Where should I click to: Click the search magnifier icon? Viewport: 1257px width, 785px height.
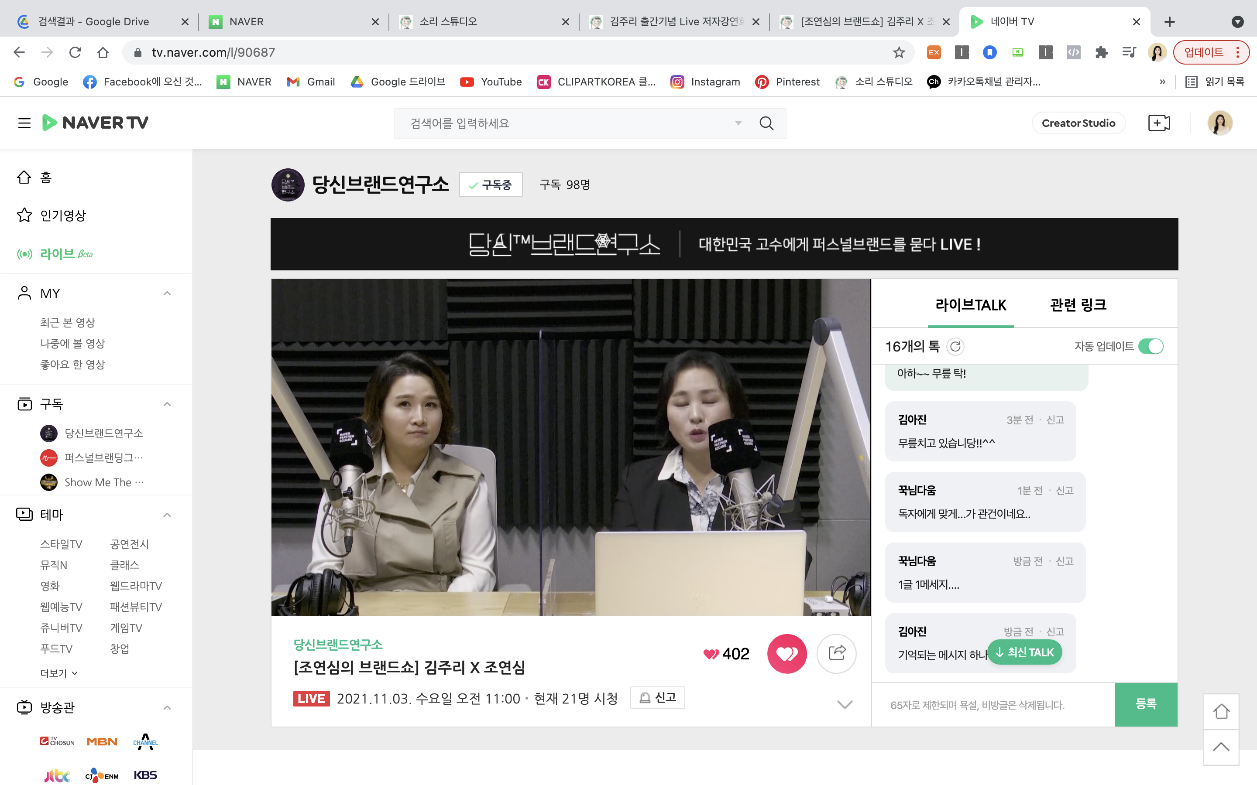pyautogui.click(x=766, y=123)
